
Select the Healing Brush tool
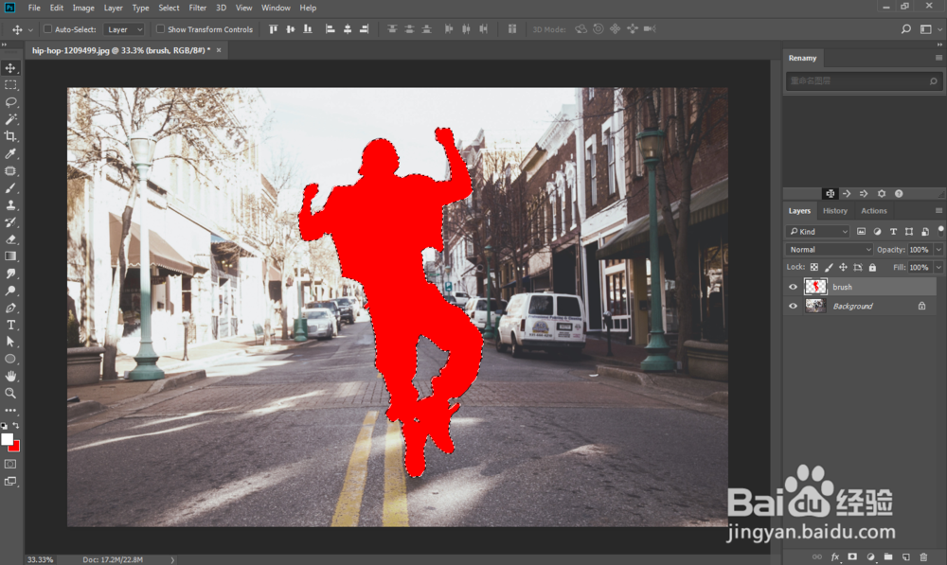[x=10, y=171]
